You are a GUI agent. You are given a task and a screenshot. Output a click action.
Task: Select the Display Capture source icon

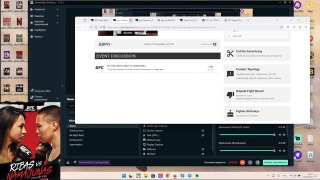coord(144,144)
